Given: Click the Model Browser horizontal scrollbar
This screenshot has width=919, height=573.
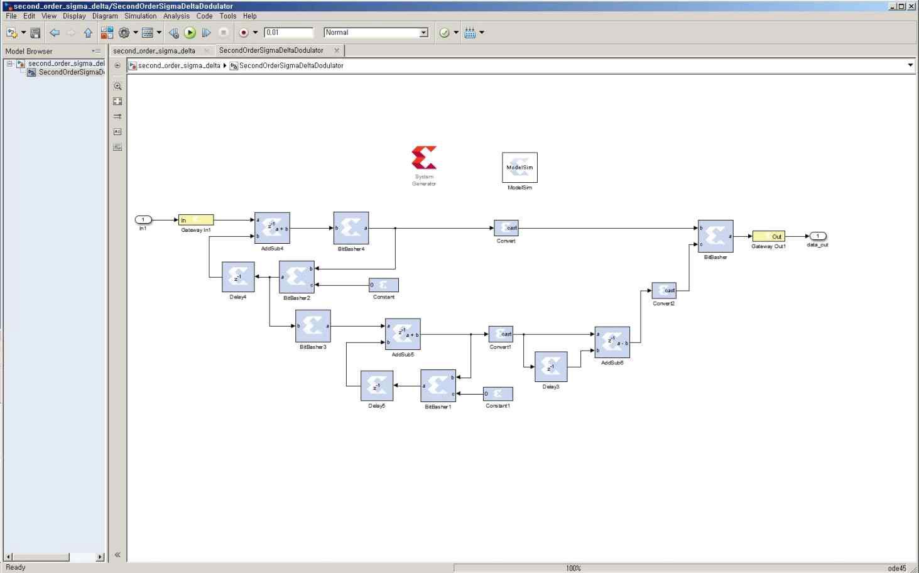Looking at the screenshot, I should (55, 557).
